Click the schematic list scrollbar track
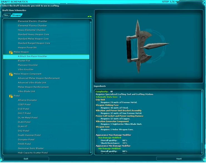This screenshot has width=206, height=167. [91, 111]
